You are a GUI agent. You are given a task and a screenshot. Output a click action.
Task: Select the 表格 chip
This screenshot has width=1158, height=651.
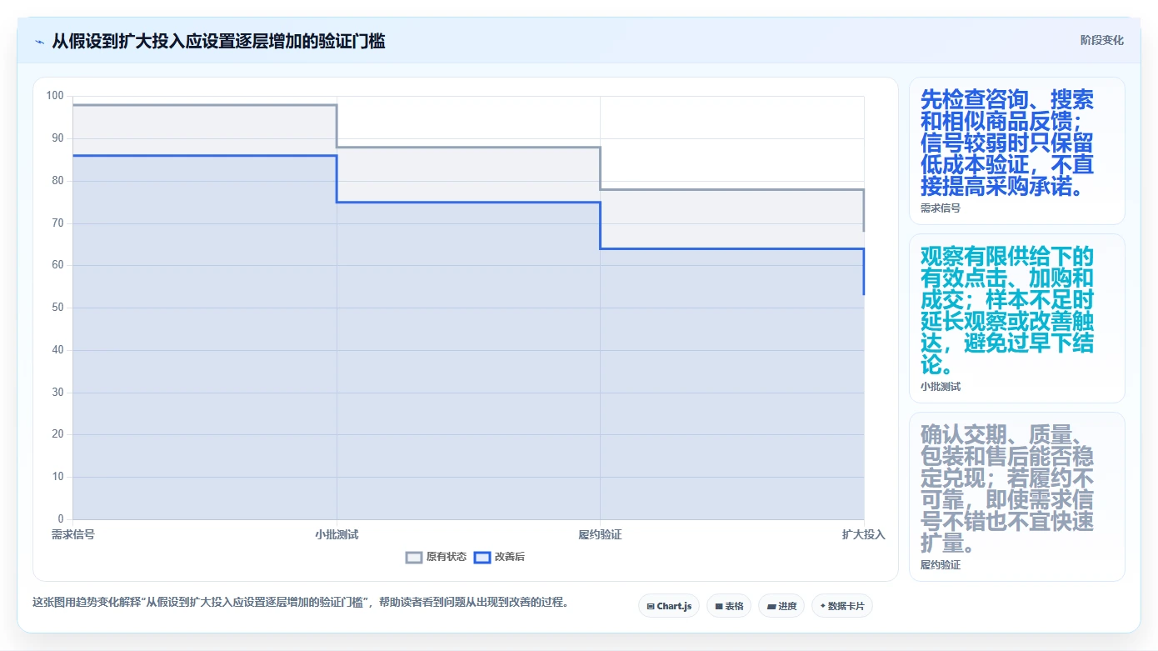[x=729, y=606]
